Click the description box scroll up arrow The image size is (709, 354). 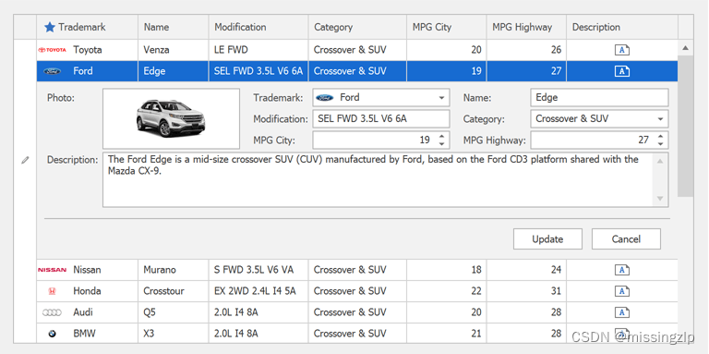[660, 161]
